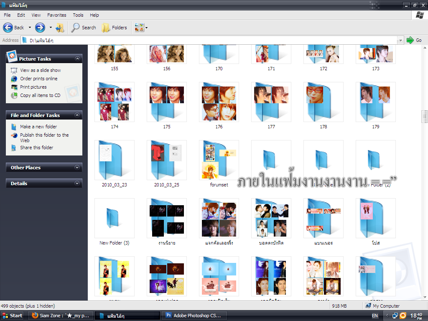This screenshot has height=321, width=428.
Task: Expand the Address bar dropdown
Action: click(x=400, y=41)
